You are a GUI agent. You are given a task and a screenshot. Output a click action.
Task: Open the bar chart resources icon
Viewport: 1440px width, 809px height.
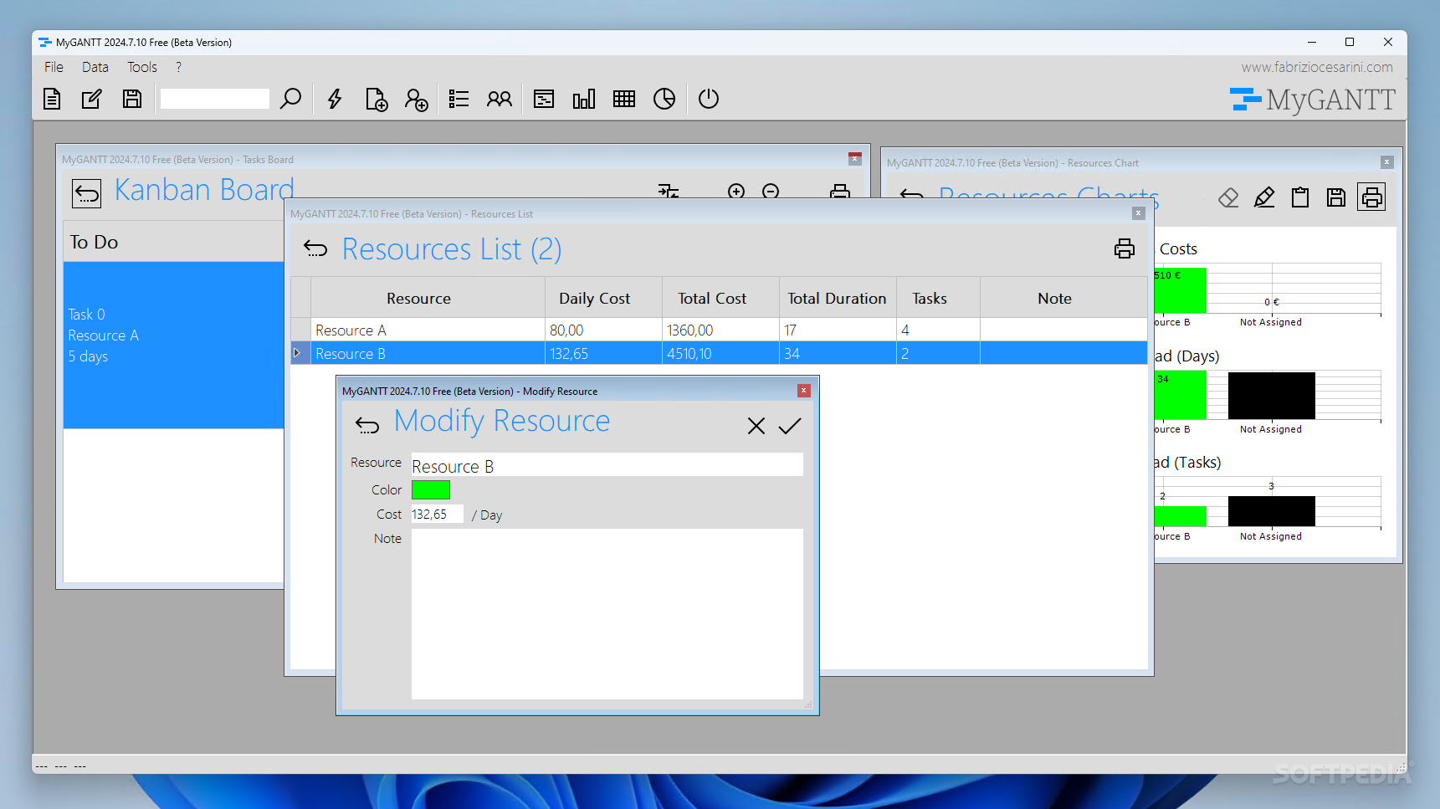pos(584,99)
